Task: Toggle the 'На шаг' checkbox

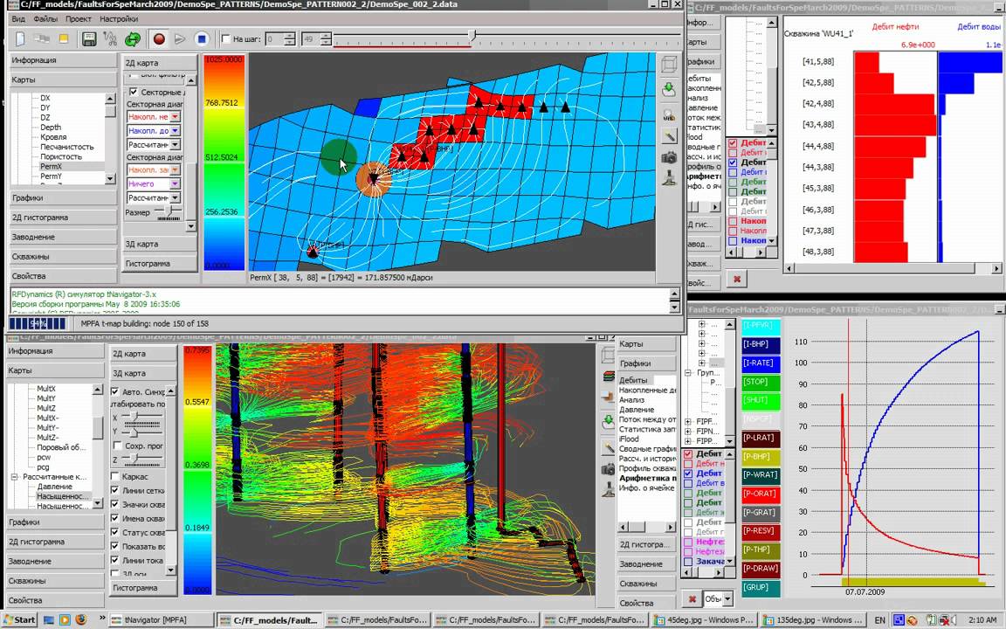Action: (225, 39)
